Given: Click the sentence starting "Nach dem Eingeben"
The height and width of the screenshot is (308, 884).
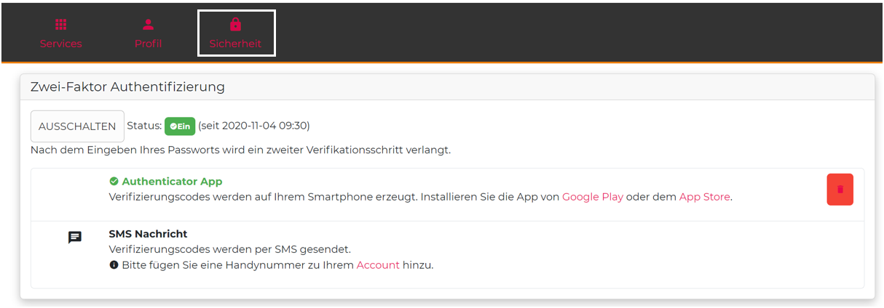Looking at the screenshot, I should pos(240,150).
